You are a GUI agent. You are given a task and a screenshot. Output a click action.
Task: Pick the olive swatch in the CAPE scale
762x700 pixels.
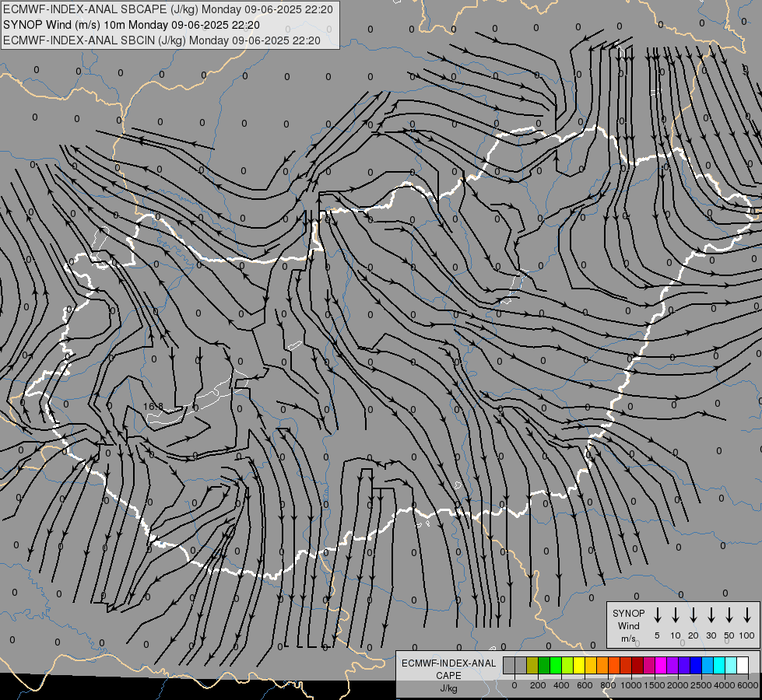tap(532, 665)
